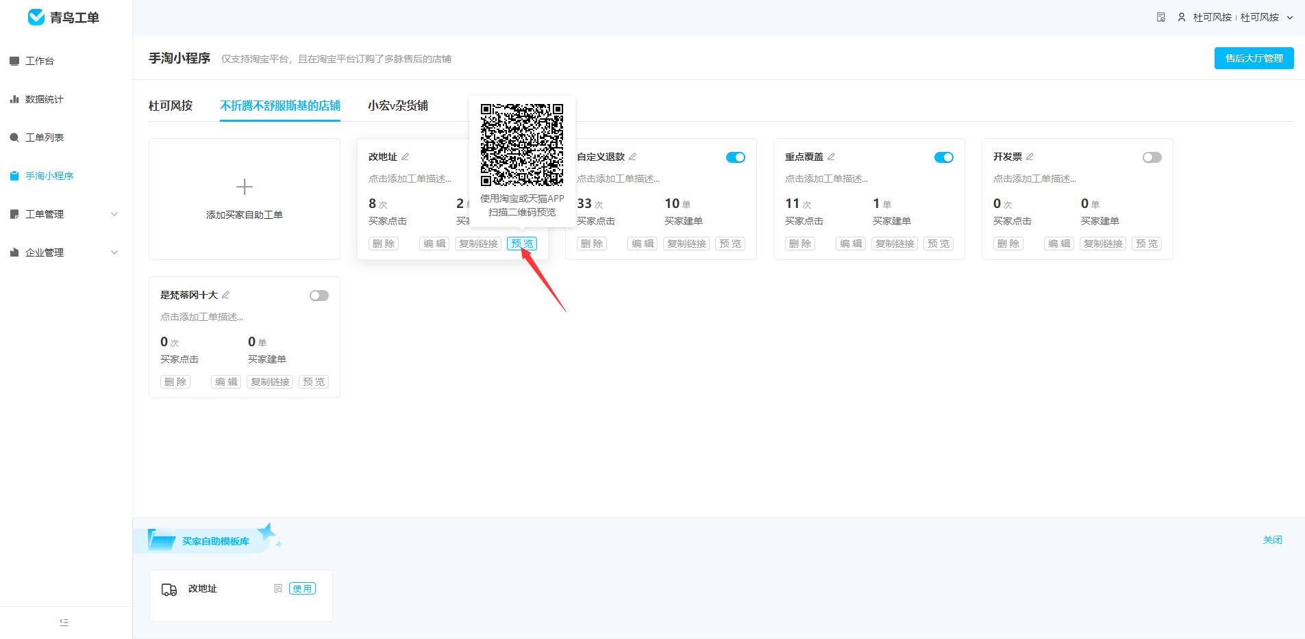The image size is (1305, 639).
Task: Preview the 是梵蒂冈十大 card
Action: [314, 382]
